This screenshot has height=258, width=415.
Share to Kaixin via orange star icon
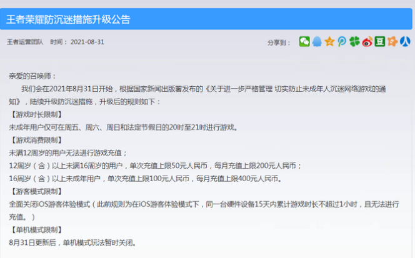click(x=392, y=42)
